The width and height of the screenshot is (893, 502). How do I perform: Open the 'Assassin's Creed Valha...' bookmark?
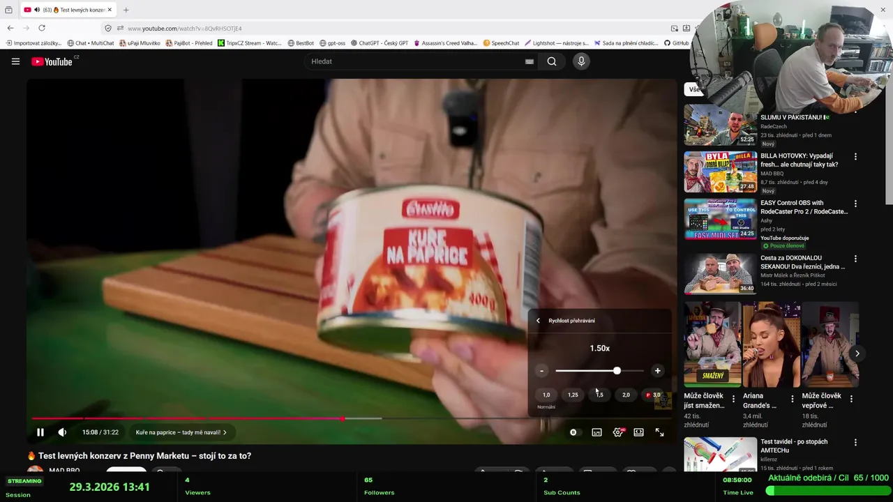(x=445, y=43)
